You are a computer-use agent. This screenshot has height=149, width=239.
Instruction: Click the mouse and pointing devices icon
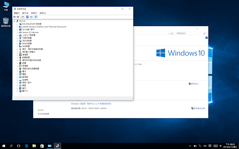point(20,69)
